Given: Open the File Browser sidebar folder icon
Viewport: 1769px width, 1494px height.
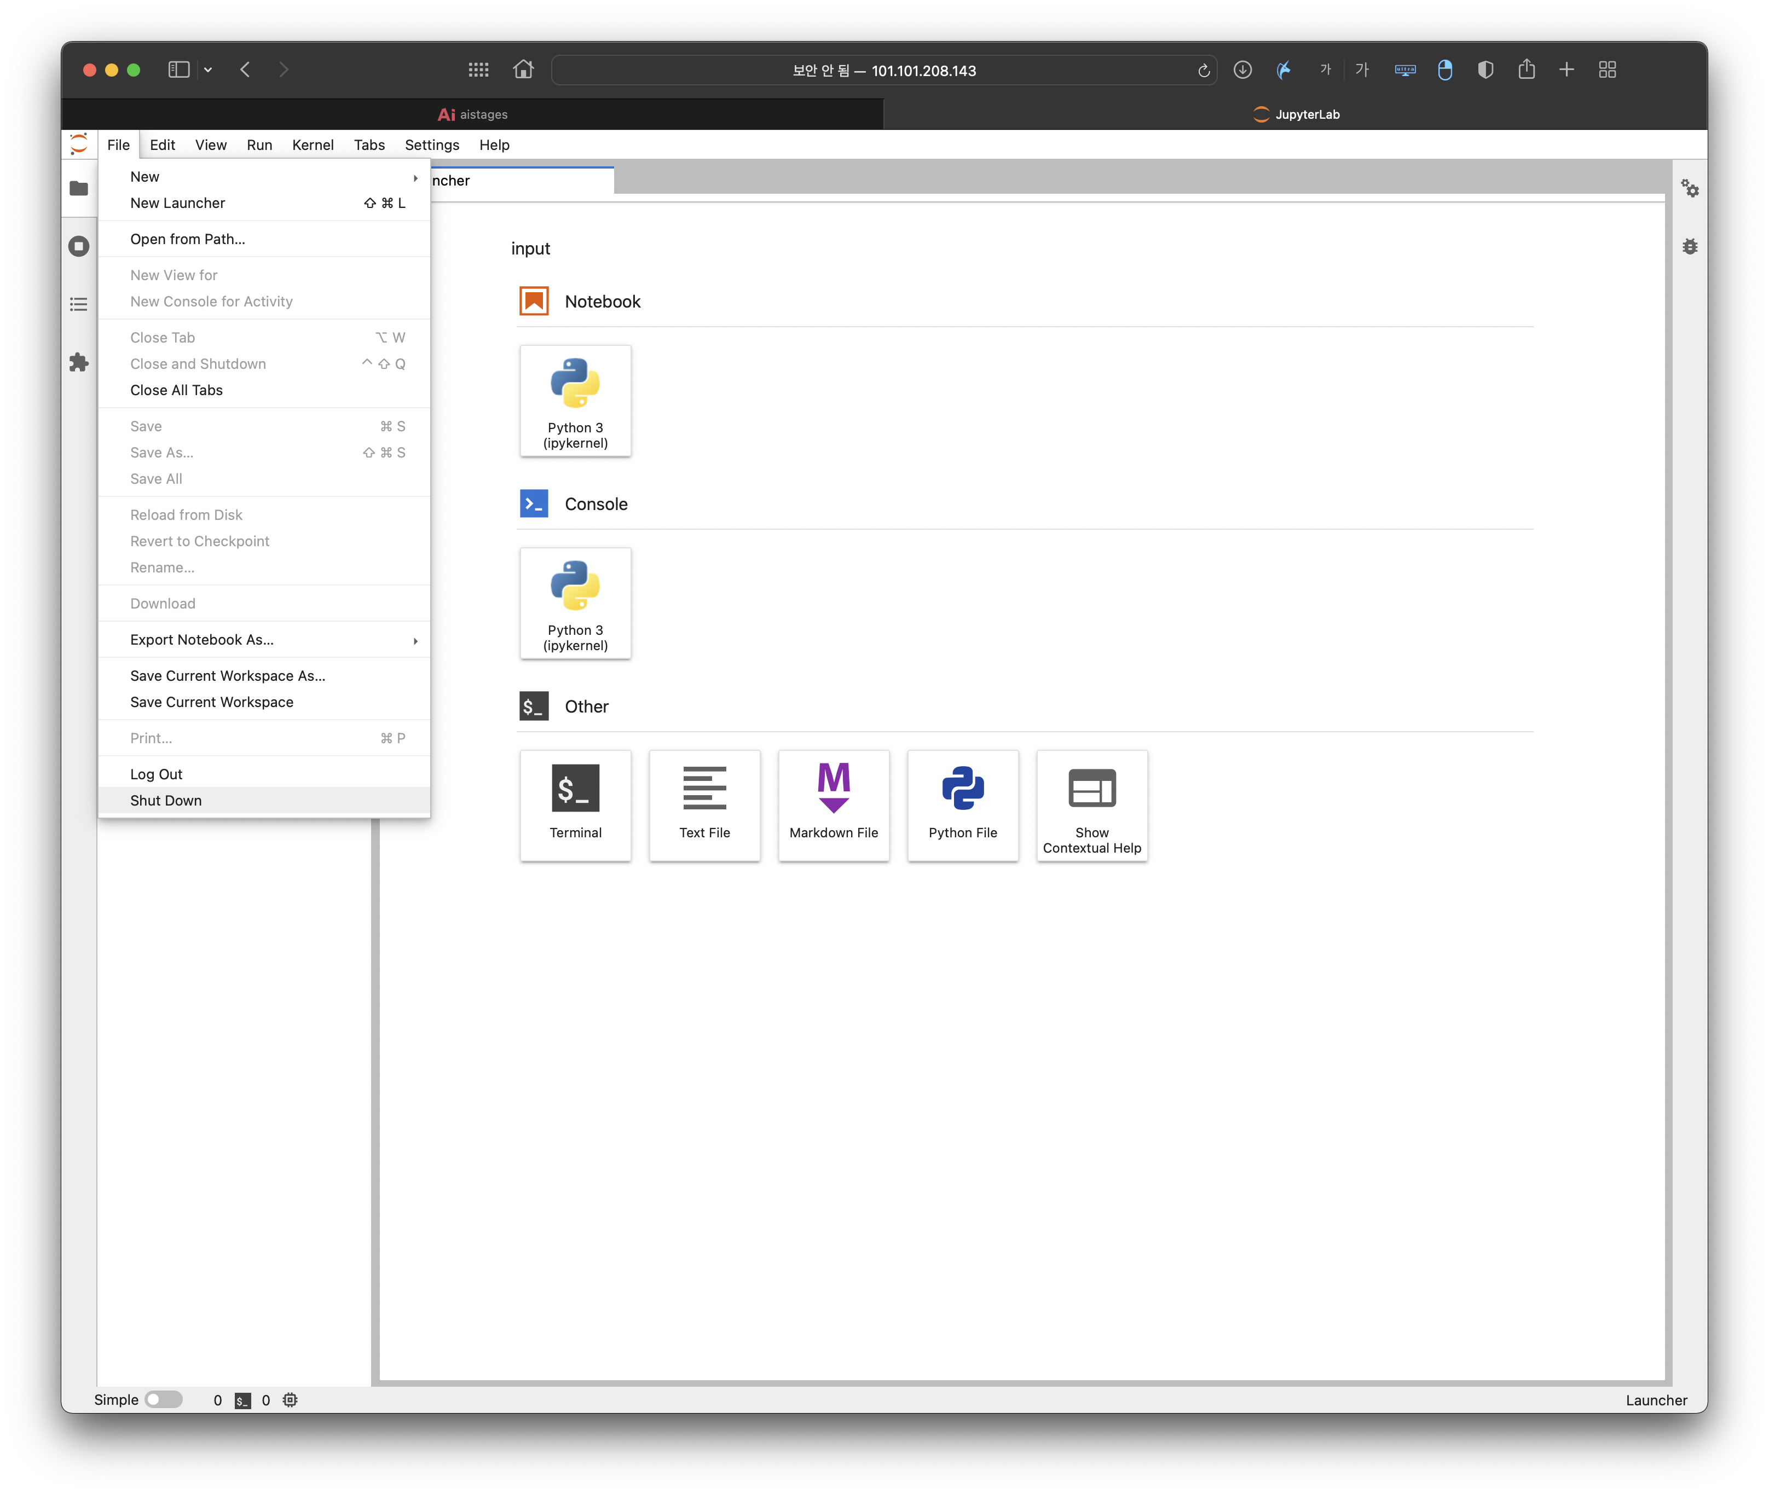Looking at the screenshot, I should point(79,188).
